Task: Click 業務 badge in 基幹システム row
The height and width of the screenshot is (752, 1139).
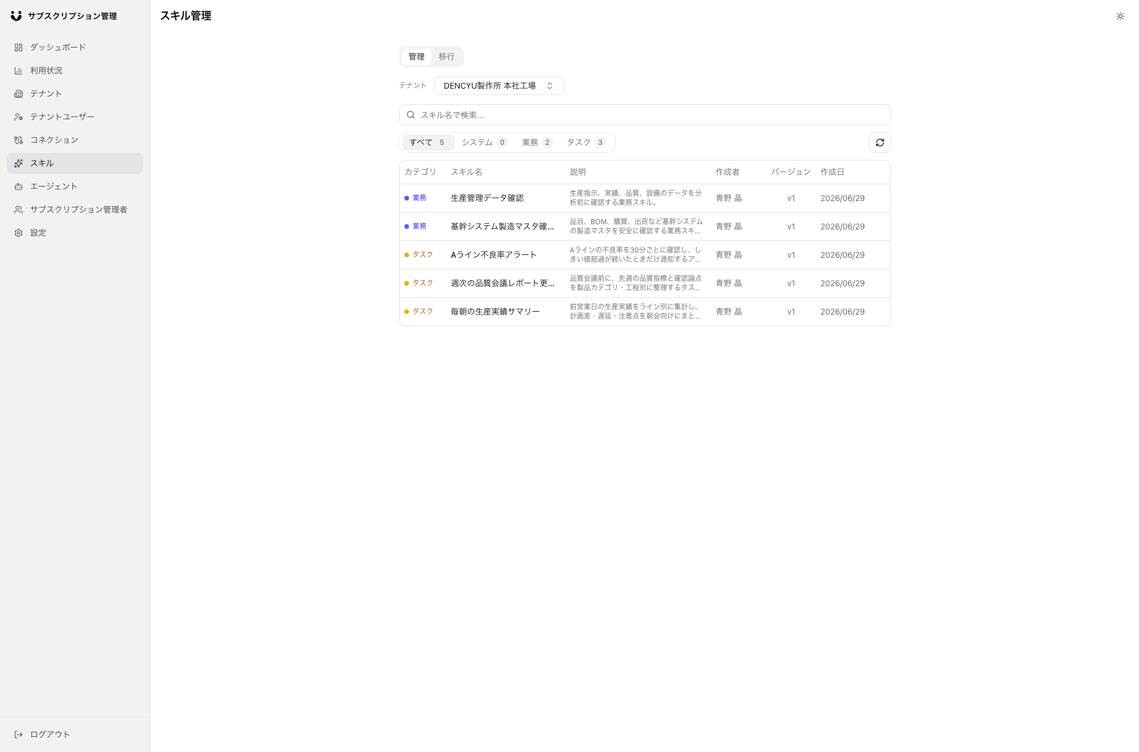Action: click(415, 227)
